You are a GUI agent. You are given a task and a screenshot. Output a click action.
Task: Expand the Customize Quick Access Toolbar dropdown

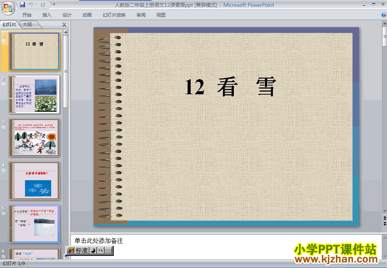coord(54,5)
